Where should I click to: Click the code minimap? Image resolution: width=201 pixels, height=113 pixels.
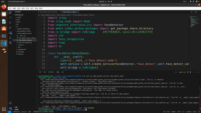(x=195, y=21)
